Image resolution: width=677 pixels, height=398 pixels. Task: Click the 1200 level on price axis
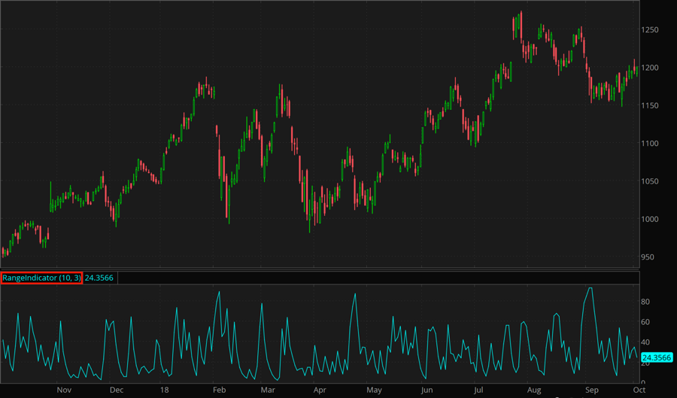pyautogui.click(x=651, y=68)
